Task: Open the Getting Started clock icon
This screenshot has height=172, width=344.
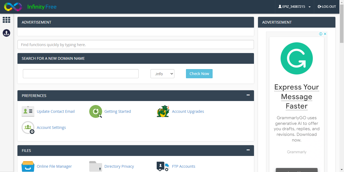Action: point(96,111)
